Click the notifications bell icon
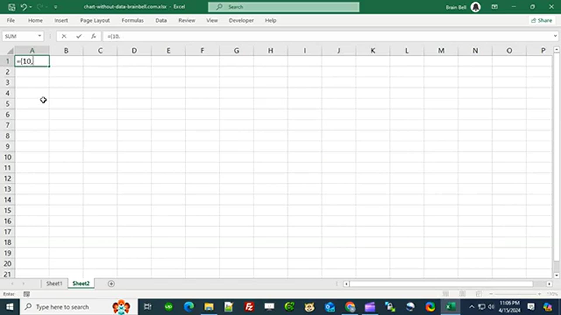 pyautogui.click(x=476, y=7)
